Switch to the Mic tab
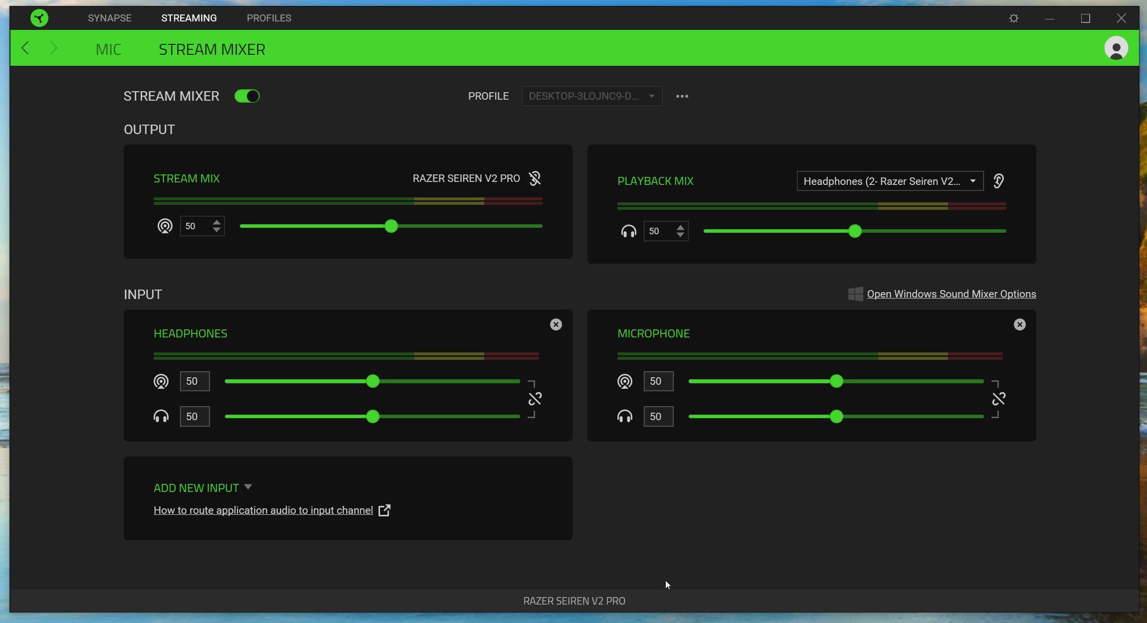 (108, 49)
